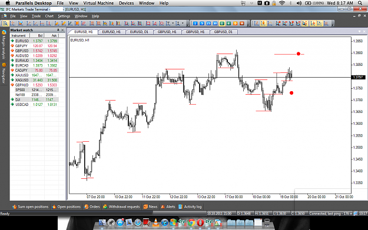The image size is (368, 230).
Task: Open the Chart menu
Action: click(x=49, y=16)
